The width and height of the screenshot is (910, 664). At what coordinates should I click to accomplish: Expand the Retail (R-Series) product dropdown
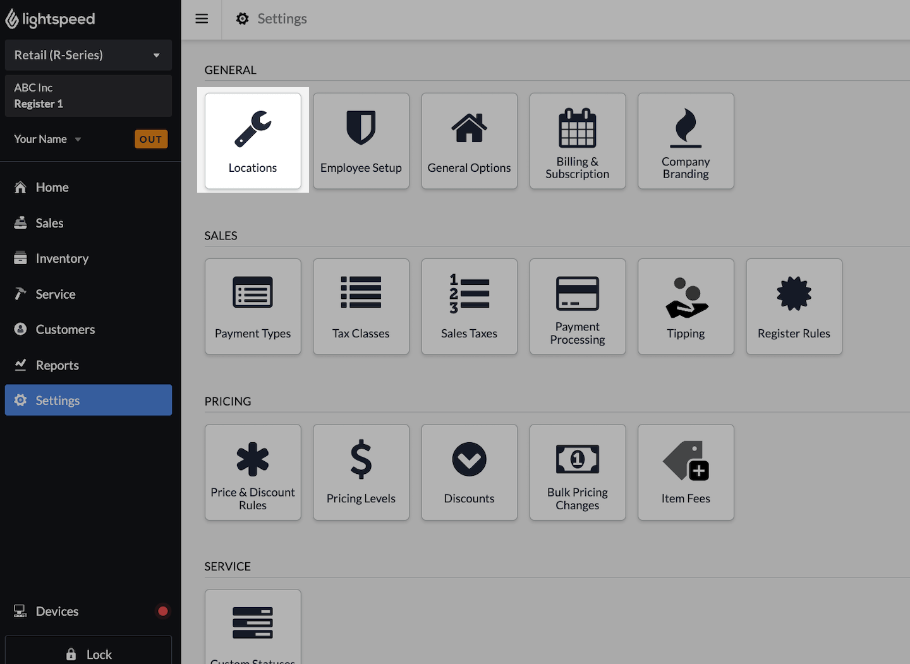(88, 55)
